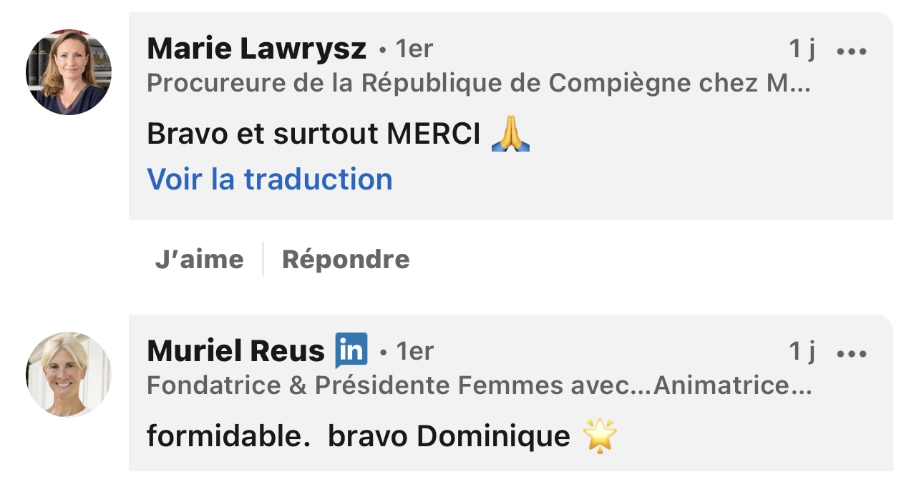Click the praying hands emoji
Screen dimensions: 919x487
click(510, 134)
